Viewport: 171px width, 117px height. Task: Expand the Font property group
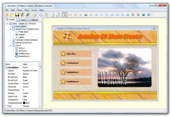tap(6, 106)
